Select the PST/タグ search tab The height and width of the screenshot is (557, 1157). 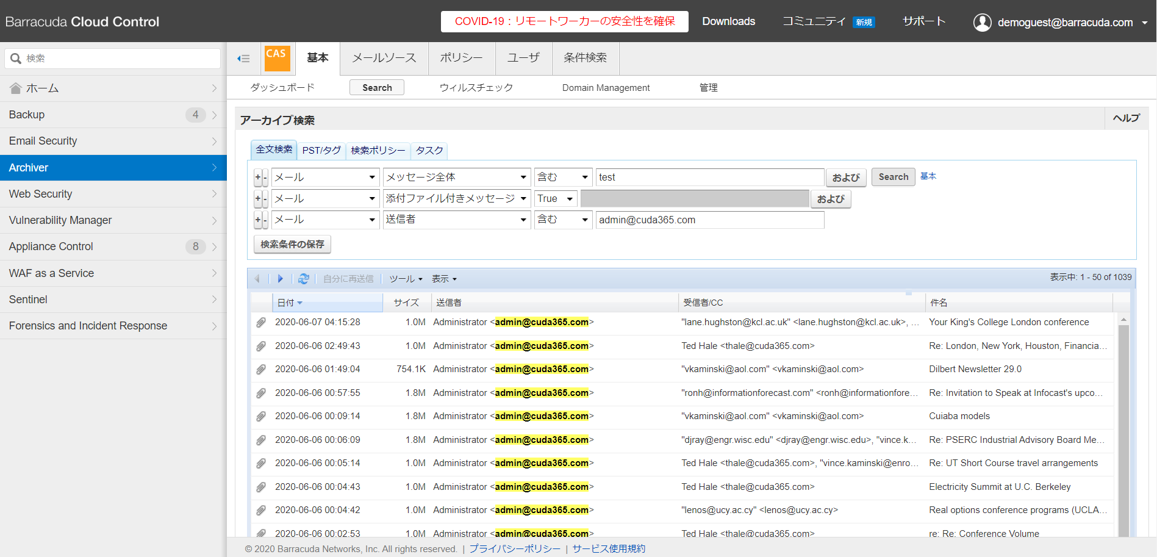coord(321,150)
